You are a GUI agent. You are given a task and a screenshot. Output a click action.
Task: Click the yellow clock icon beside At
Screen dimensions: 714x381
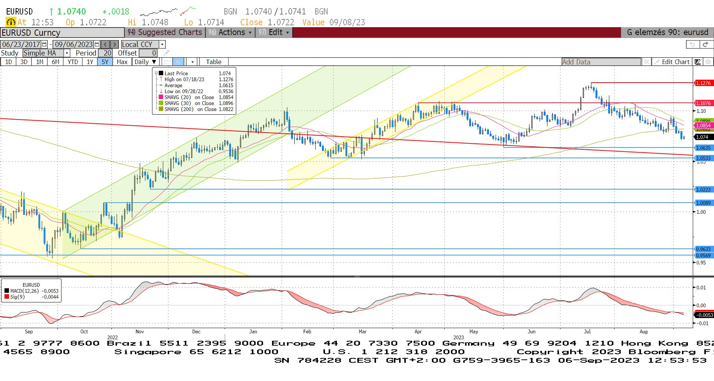pos(11,22)
